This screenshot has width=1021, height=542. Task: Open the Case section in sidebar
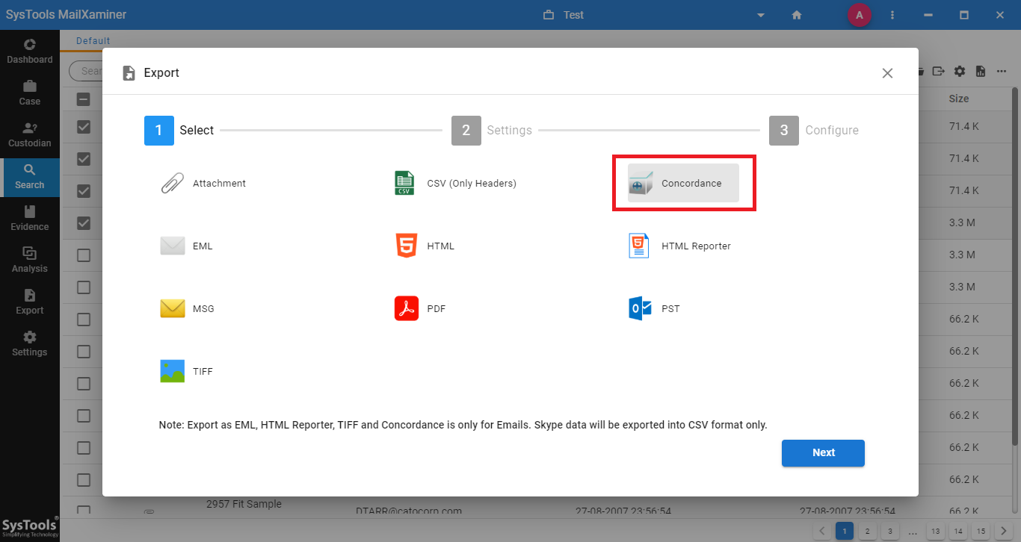point(30,93)
